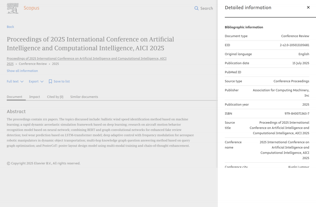The image size is (316, 207).
Task: Close the Detailed information panel
Action: pyautogui.click(x=308, y=8)
